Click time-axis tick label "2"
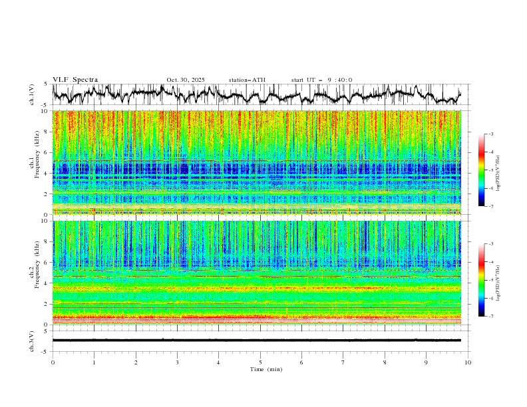 pyautogui.click(x=136, y=362)
